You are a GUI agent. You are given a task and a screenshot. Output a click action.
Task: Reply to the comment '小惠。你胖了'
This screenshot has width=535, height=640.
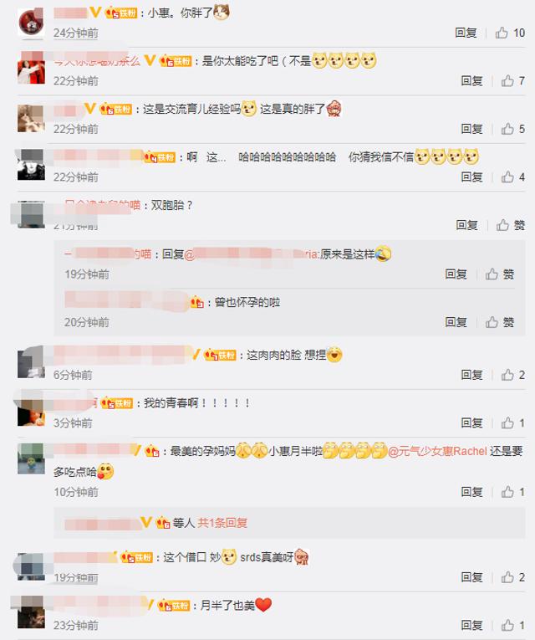pyautogui.click(x=466, y=33)
